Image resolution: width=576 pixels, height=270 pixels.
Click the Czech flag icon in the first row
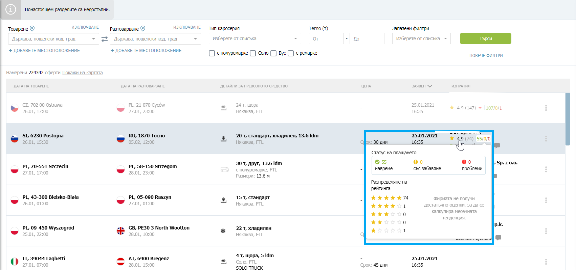[15, 108]
